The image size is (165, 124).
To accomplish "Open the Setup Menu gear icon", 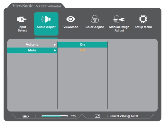I will tap(143, 19).
